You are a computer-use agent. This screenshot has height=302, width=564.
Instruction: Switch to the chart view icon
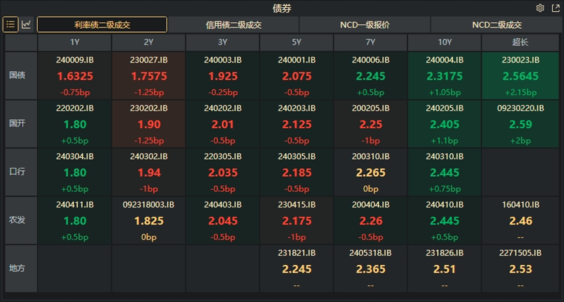(26, 25)
